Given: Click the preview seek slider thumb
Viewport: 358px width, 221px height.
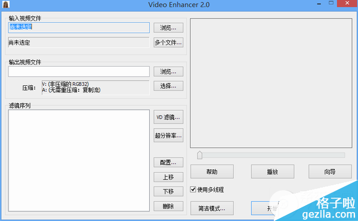Looking at the screenshot, I should (x=199, y=155).
